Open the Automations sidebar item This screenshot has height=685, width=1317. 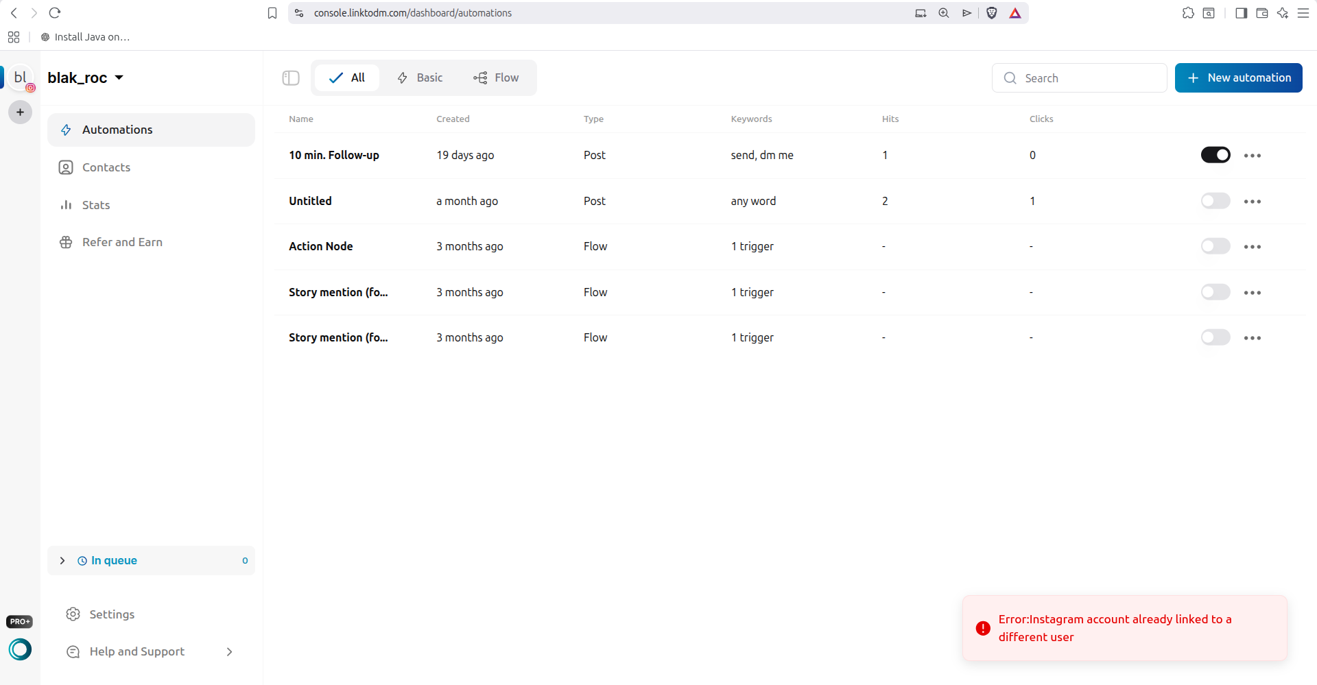point(151,130)
